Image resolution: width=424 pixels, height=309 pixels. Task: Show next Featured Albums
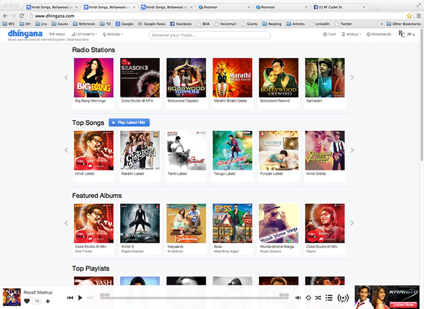pos(352,223)
